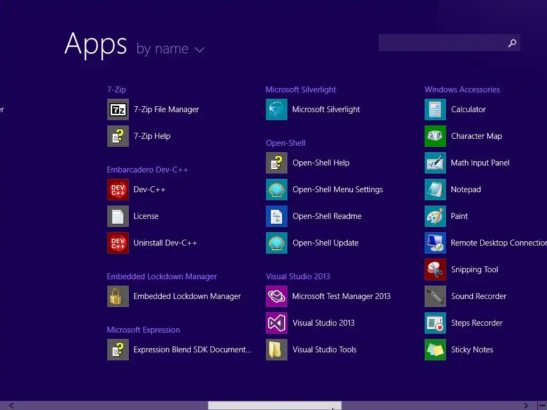Select the Open-Shell group heading
Viewport: 547px width, 410px height.
(286, 143)
